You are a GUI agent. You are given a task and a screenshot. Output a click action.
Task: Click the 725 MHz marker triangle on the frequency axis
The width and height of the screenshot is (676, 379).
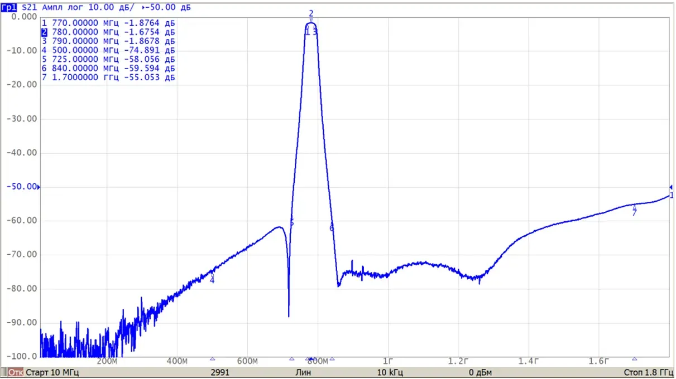(291, 359)
